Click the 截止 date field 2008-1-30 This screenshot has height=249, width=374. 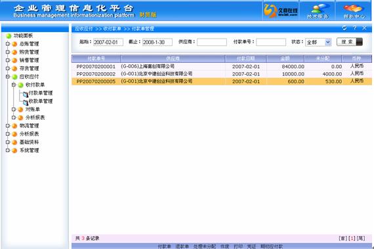tap(157, 42)
